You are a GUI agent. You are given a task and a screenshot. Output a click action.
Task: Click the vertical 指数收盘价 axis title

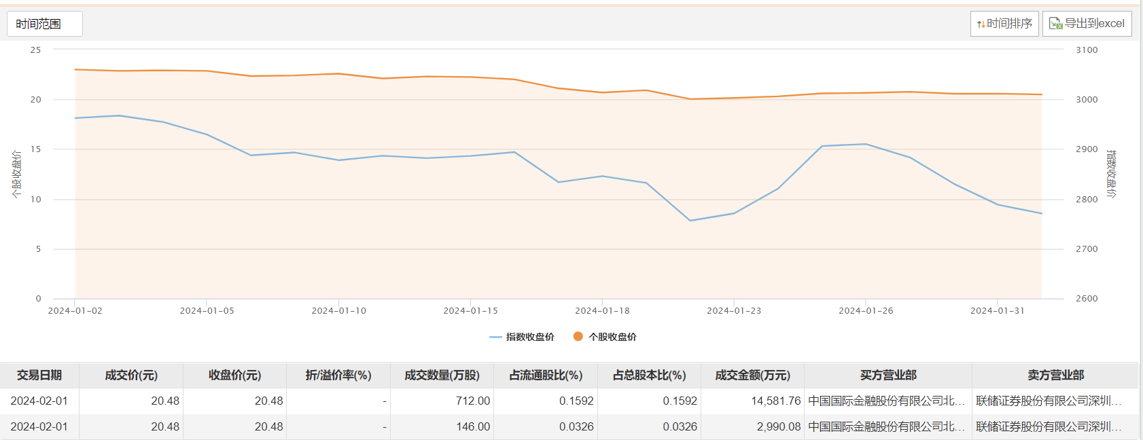[1111, 174]
